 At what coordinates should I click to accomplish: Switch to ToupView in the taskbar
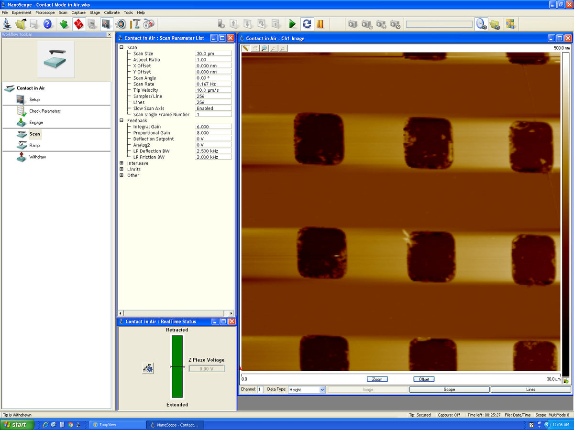click(118, 424)
